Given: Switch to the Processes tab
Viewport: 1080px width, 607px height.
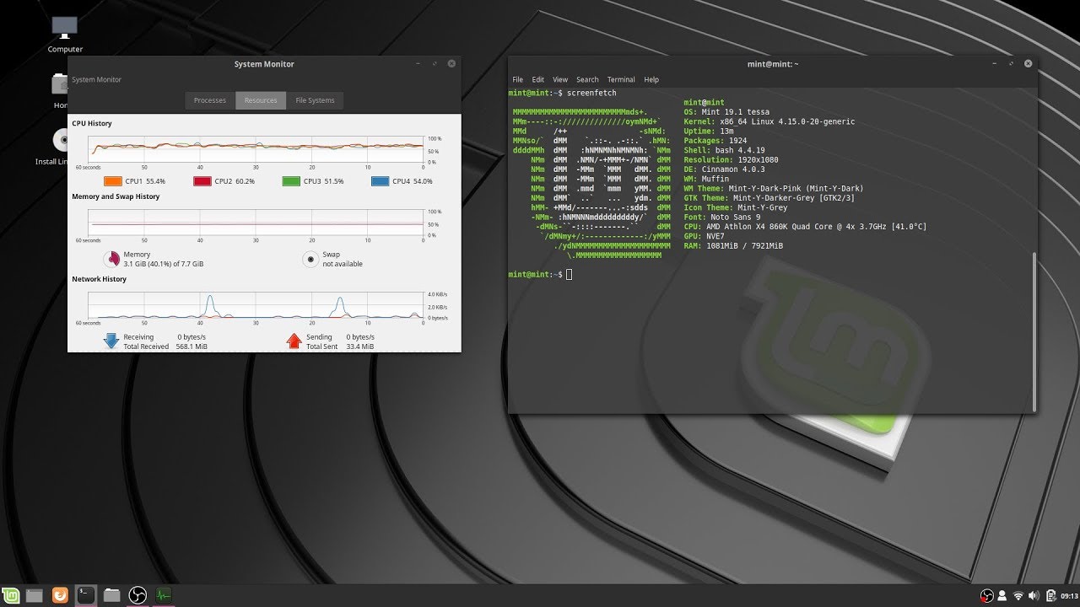Looking at the screenshot, I should (210, 100).
